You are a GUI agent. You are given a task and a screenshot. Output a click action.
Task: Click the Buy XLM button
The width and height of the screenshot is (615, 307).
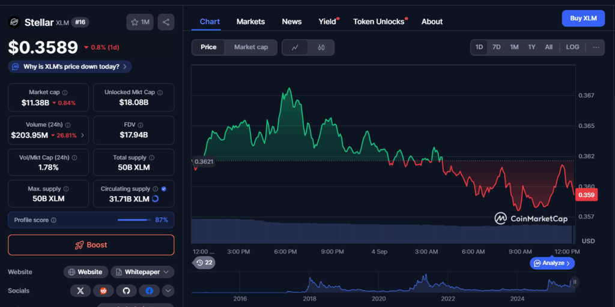pos(583,18)
